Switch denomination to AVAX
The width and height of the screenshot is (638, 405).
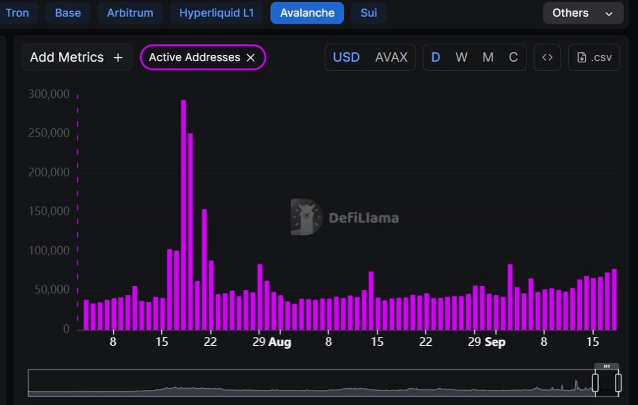tap(391, 57)
